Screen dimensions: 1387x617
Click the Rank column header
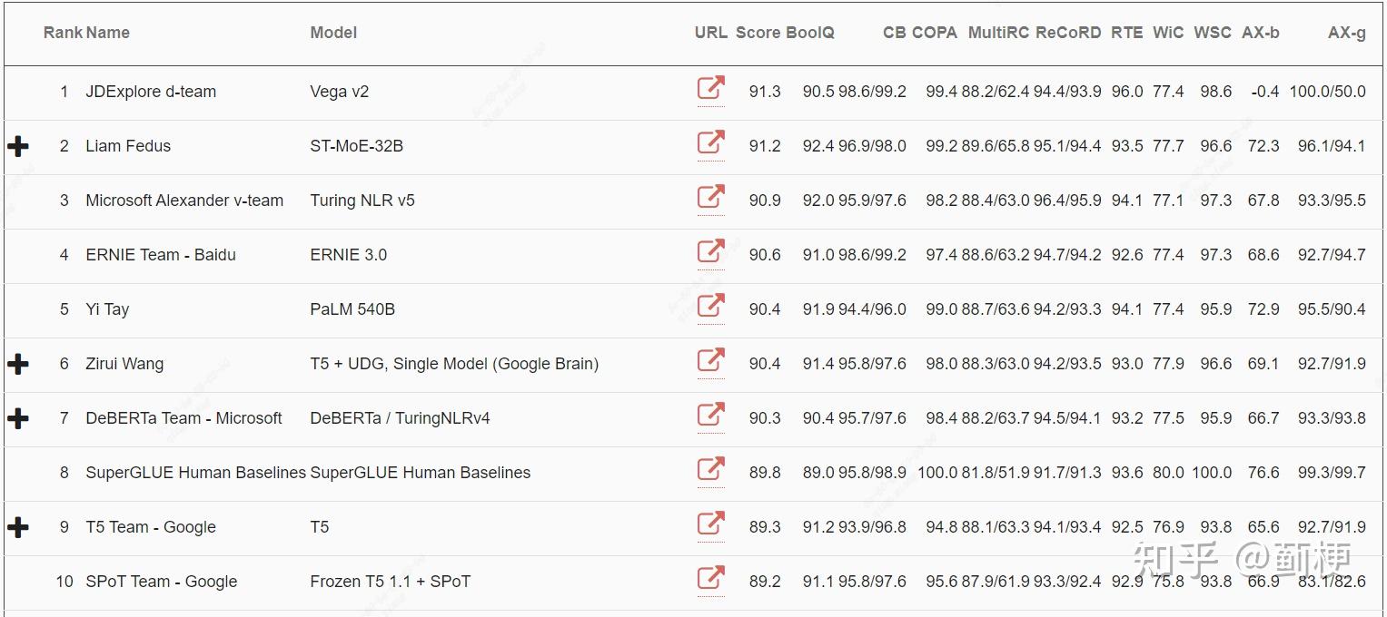point(62,33)
